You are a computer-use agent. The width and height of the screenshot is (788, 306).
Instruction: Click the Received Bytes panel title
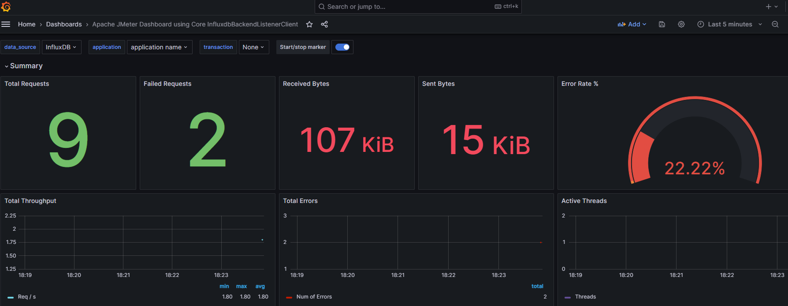coord(306,84)
